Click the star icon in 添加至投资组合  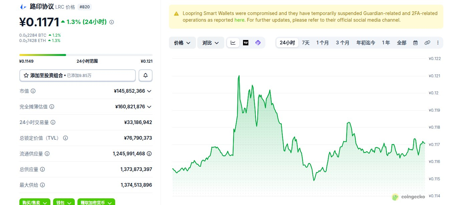[x=26, y=76]
